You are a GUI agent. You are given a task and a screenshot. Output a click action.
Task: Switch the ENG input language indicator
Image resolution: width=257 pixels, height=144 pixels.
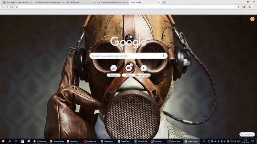(x=239, y=141)
